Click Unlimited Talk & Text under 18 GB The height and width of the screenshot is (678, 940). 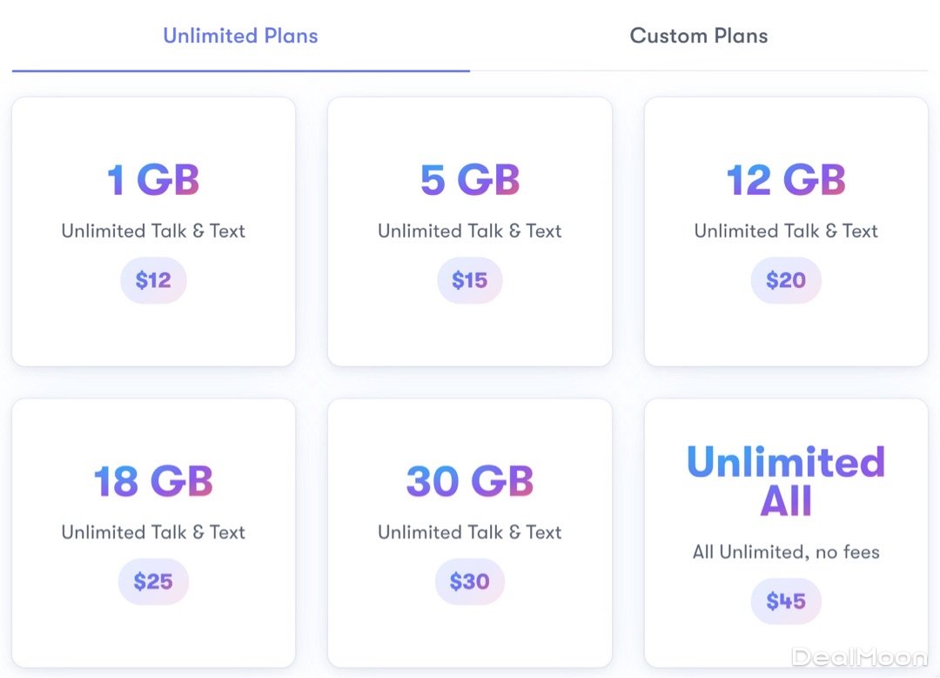click(x=153, y=532)
